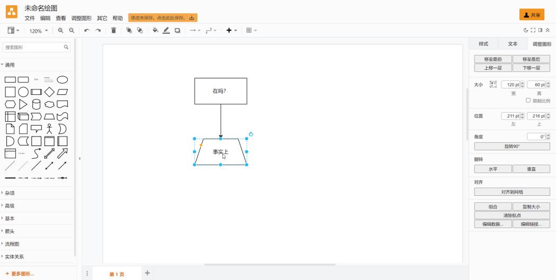Click the width 120 pt input field
This screenshot has height=280, width=556.
click(510, 85)
